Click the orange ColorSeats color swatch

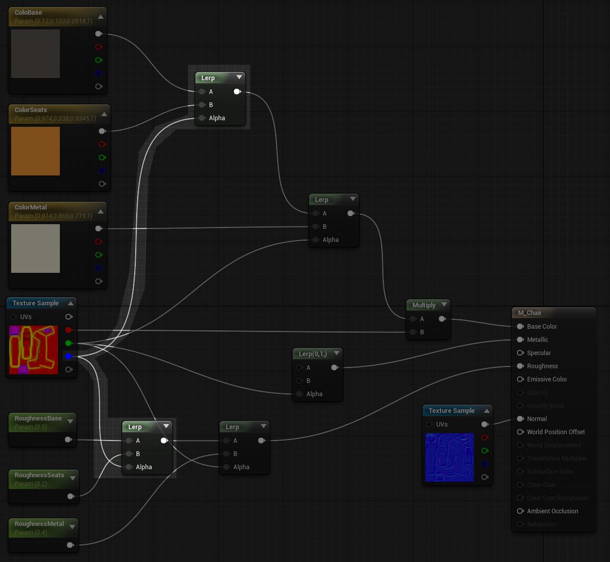pyautogui.click(x=35, y=151)
